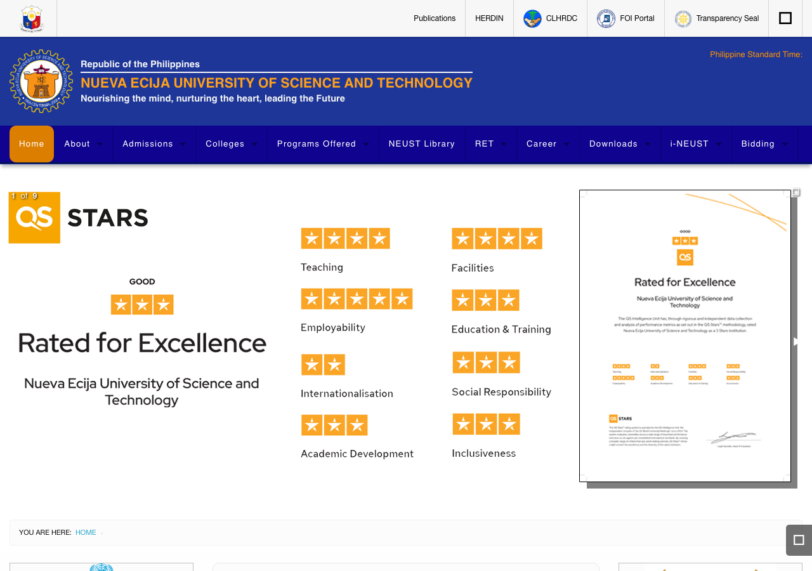Viewport: 812px width, 571px height.
Task: Click the 'YOU ARE HERE:' label
Action: (45, 533)
